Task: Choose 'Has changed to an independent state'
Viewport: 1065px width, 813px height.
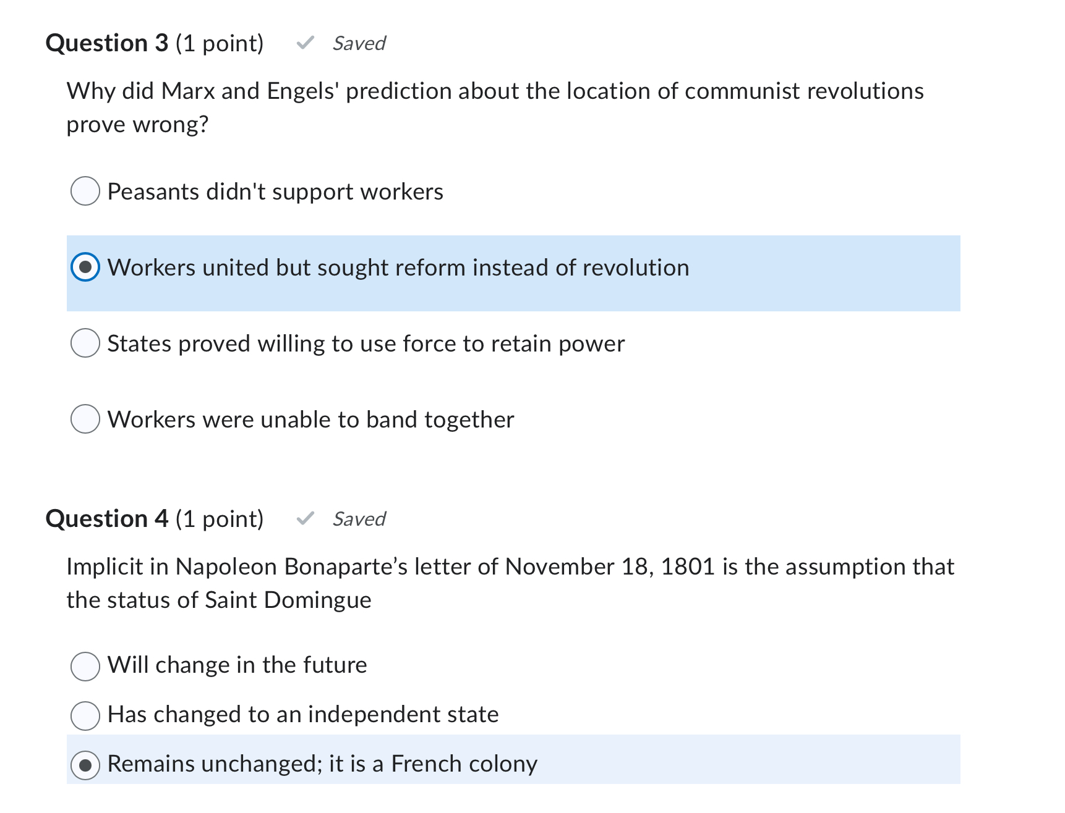Action: pos(85,715)
